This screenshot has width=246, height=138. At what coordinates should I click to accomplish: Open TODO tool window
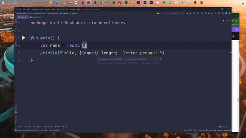click(28, 127)
